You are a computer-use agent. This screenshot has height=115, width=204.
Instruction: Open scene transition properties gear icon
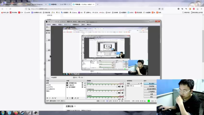pos(141,84)
